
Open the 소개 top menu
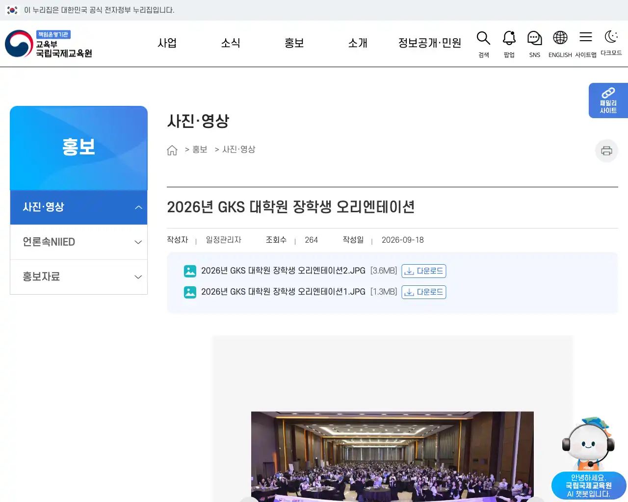click(x=358, y=43)
